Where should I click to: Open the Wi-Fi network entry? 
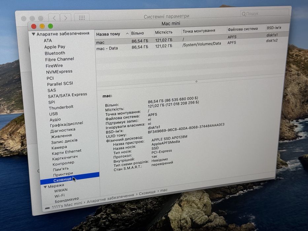pos(59,196)
